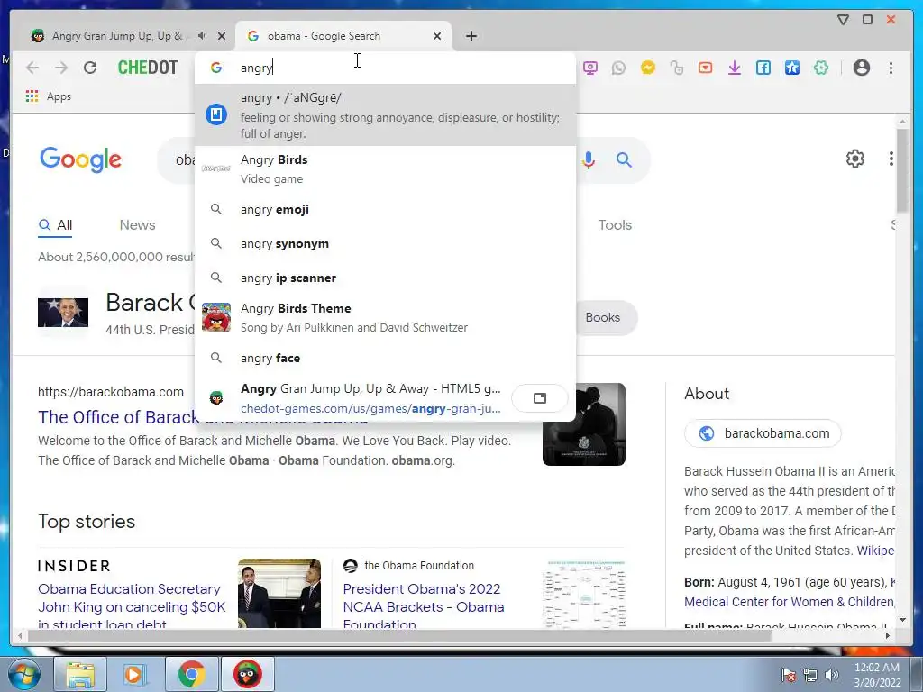The image size is (923, 692).
Task: Click the switch-to-tab button beside Angry Gran suggestion
Action: point(540,398)
